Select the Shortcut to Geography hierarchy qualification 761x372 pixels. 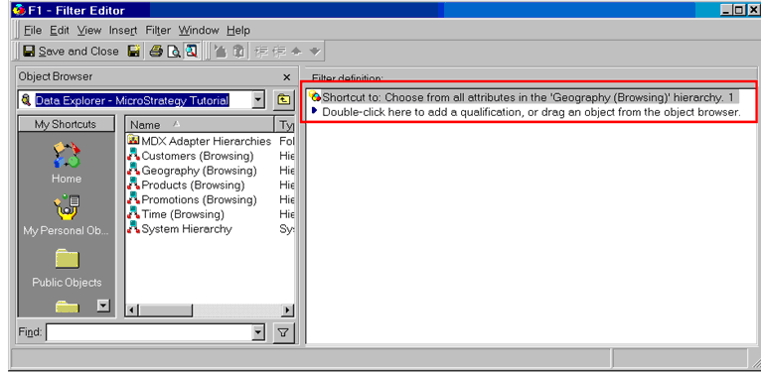[x=525, y=97]
